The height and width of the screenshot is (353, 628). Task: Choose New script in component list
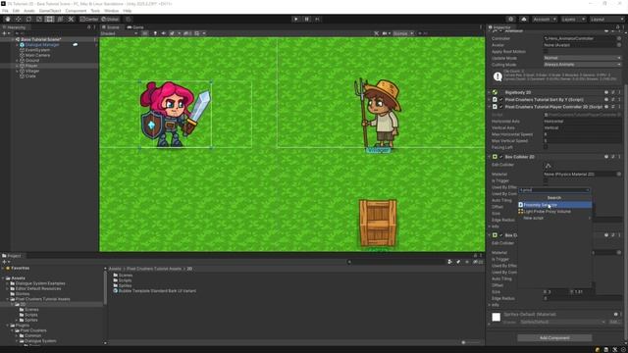tap(554, 218)
